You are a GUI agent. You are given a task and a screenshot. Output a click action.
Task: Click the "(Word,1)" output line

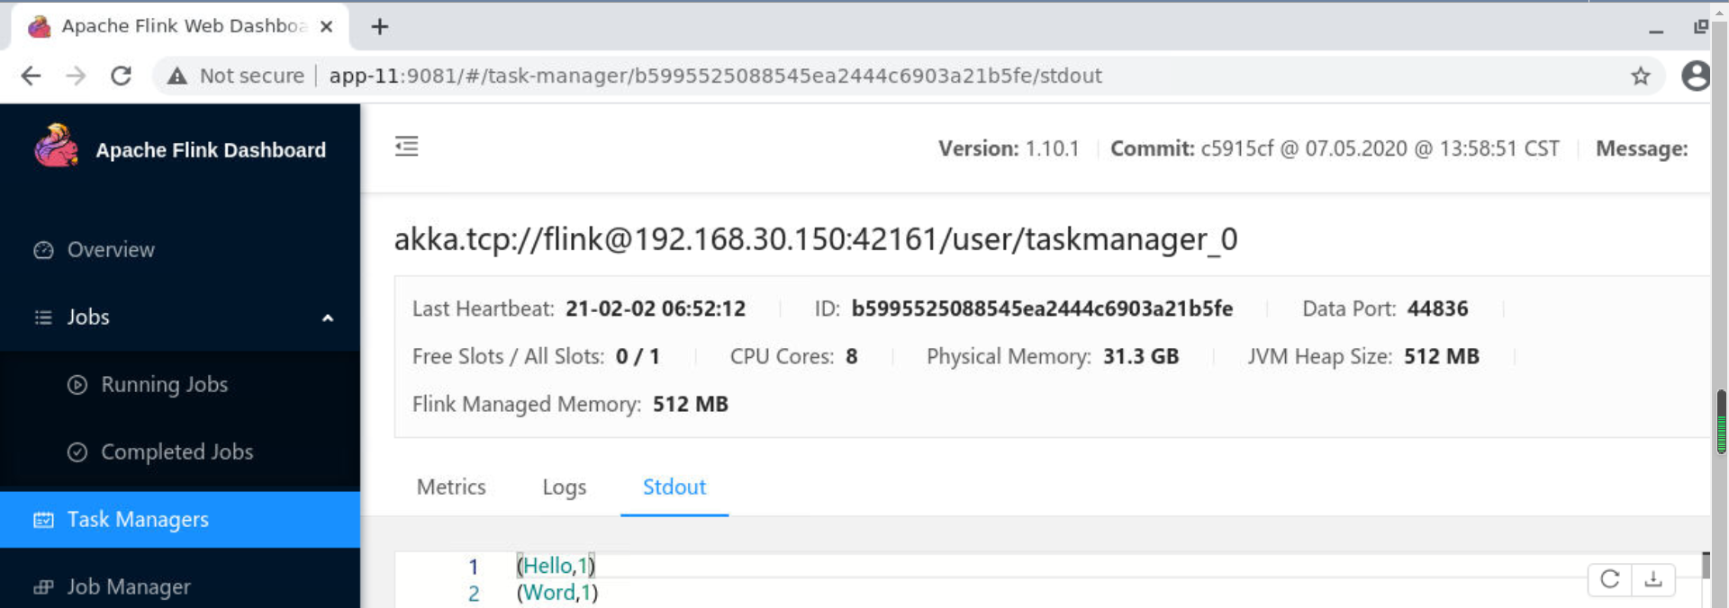tap(557, 593)
